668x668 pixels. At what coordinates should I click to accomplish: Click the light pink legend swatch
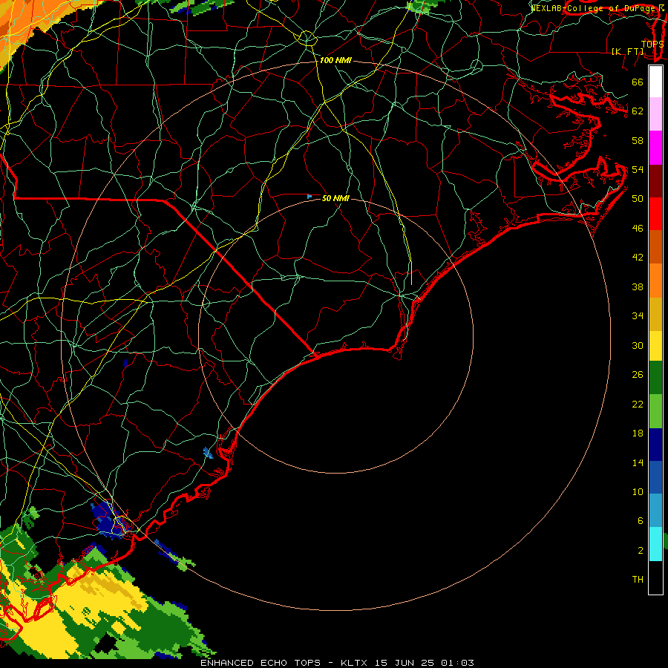(x=655, y=114)
